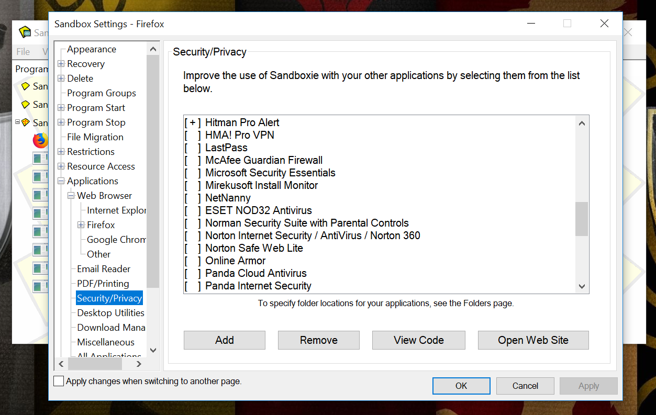Expand the Program Start tree node

tap(61, 108)
